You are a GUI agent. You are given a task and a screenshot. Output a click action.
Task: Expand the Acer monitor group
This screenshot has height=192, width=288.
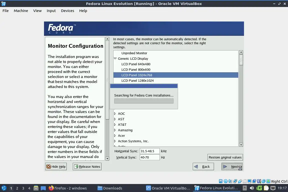[x=115, y=135]
